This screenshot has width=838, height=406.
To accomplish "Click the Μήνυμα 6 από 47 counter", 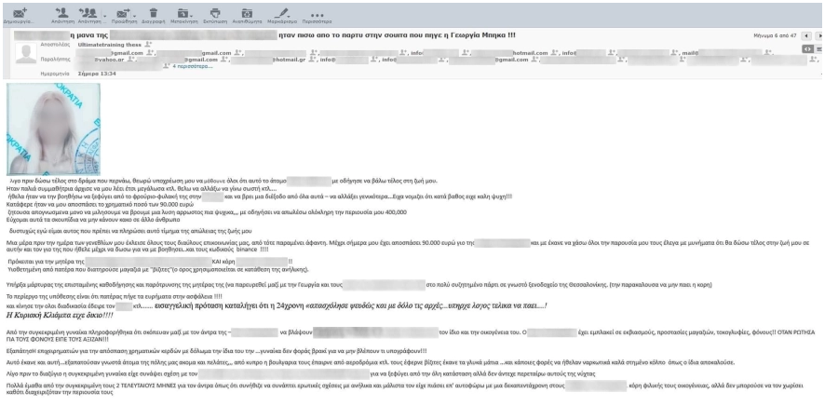I will 775,35.
